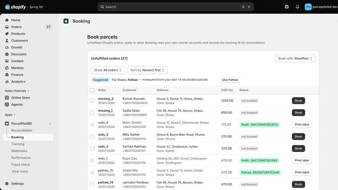
Task: Click the parcelpilotbd-dev account avatar
Action: 308,7
